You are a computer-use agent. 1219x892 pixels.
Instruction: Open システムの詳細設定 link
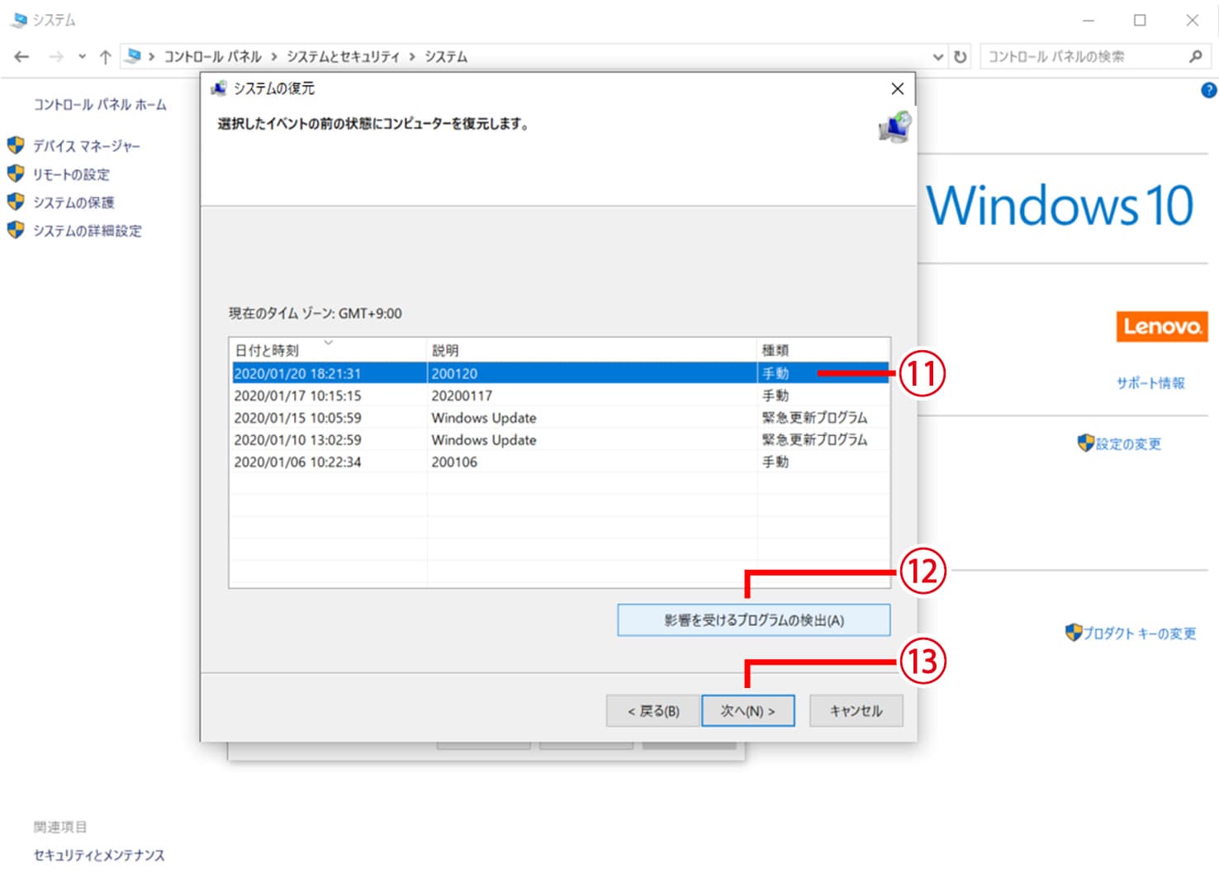[x=88, y=230]
